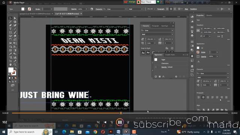This screenshot has height=135, width=240.
Task: Click the large white Fill swatch in toolbar
Action: [11, 70]
